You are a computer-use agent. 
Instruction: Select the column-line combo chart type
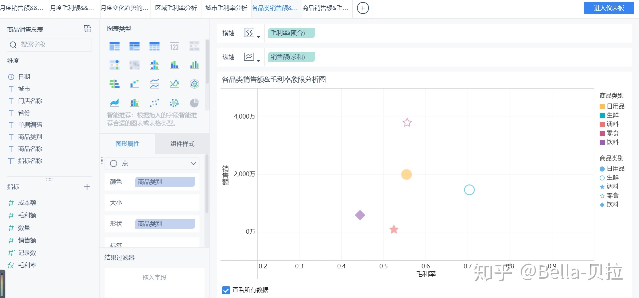135,103
